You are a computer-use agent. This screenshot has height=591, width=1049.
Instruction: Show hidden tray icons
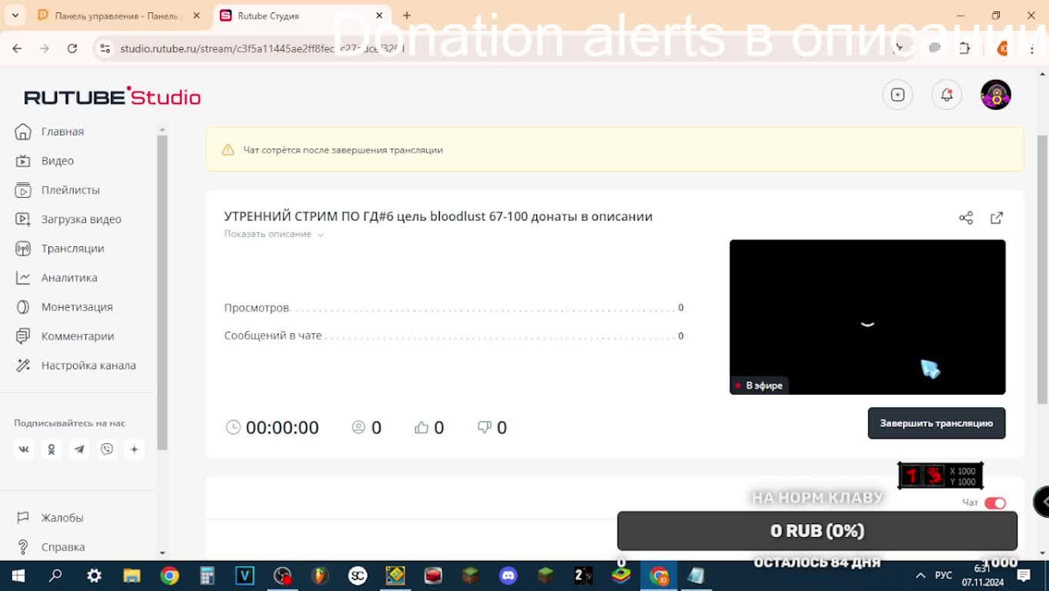click(921, 576)
